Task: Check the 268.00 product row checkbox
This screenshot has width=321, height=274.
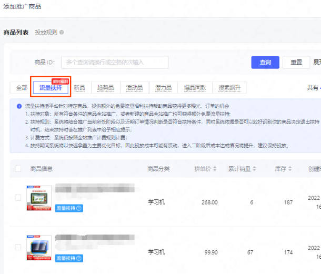Action: pos(18,198)
